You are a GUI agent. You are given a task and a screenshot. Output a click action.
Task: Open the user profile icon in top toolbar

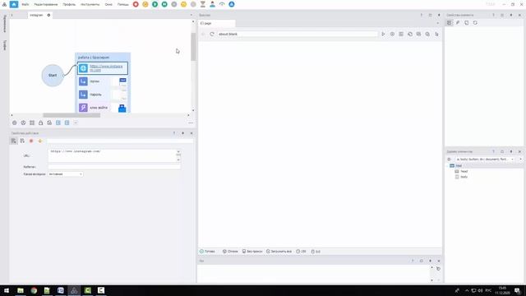[x=212, y=4]
